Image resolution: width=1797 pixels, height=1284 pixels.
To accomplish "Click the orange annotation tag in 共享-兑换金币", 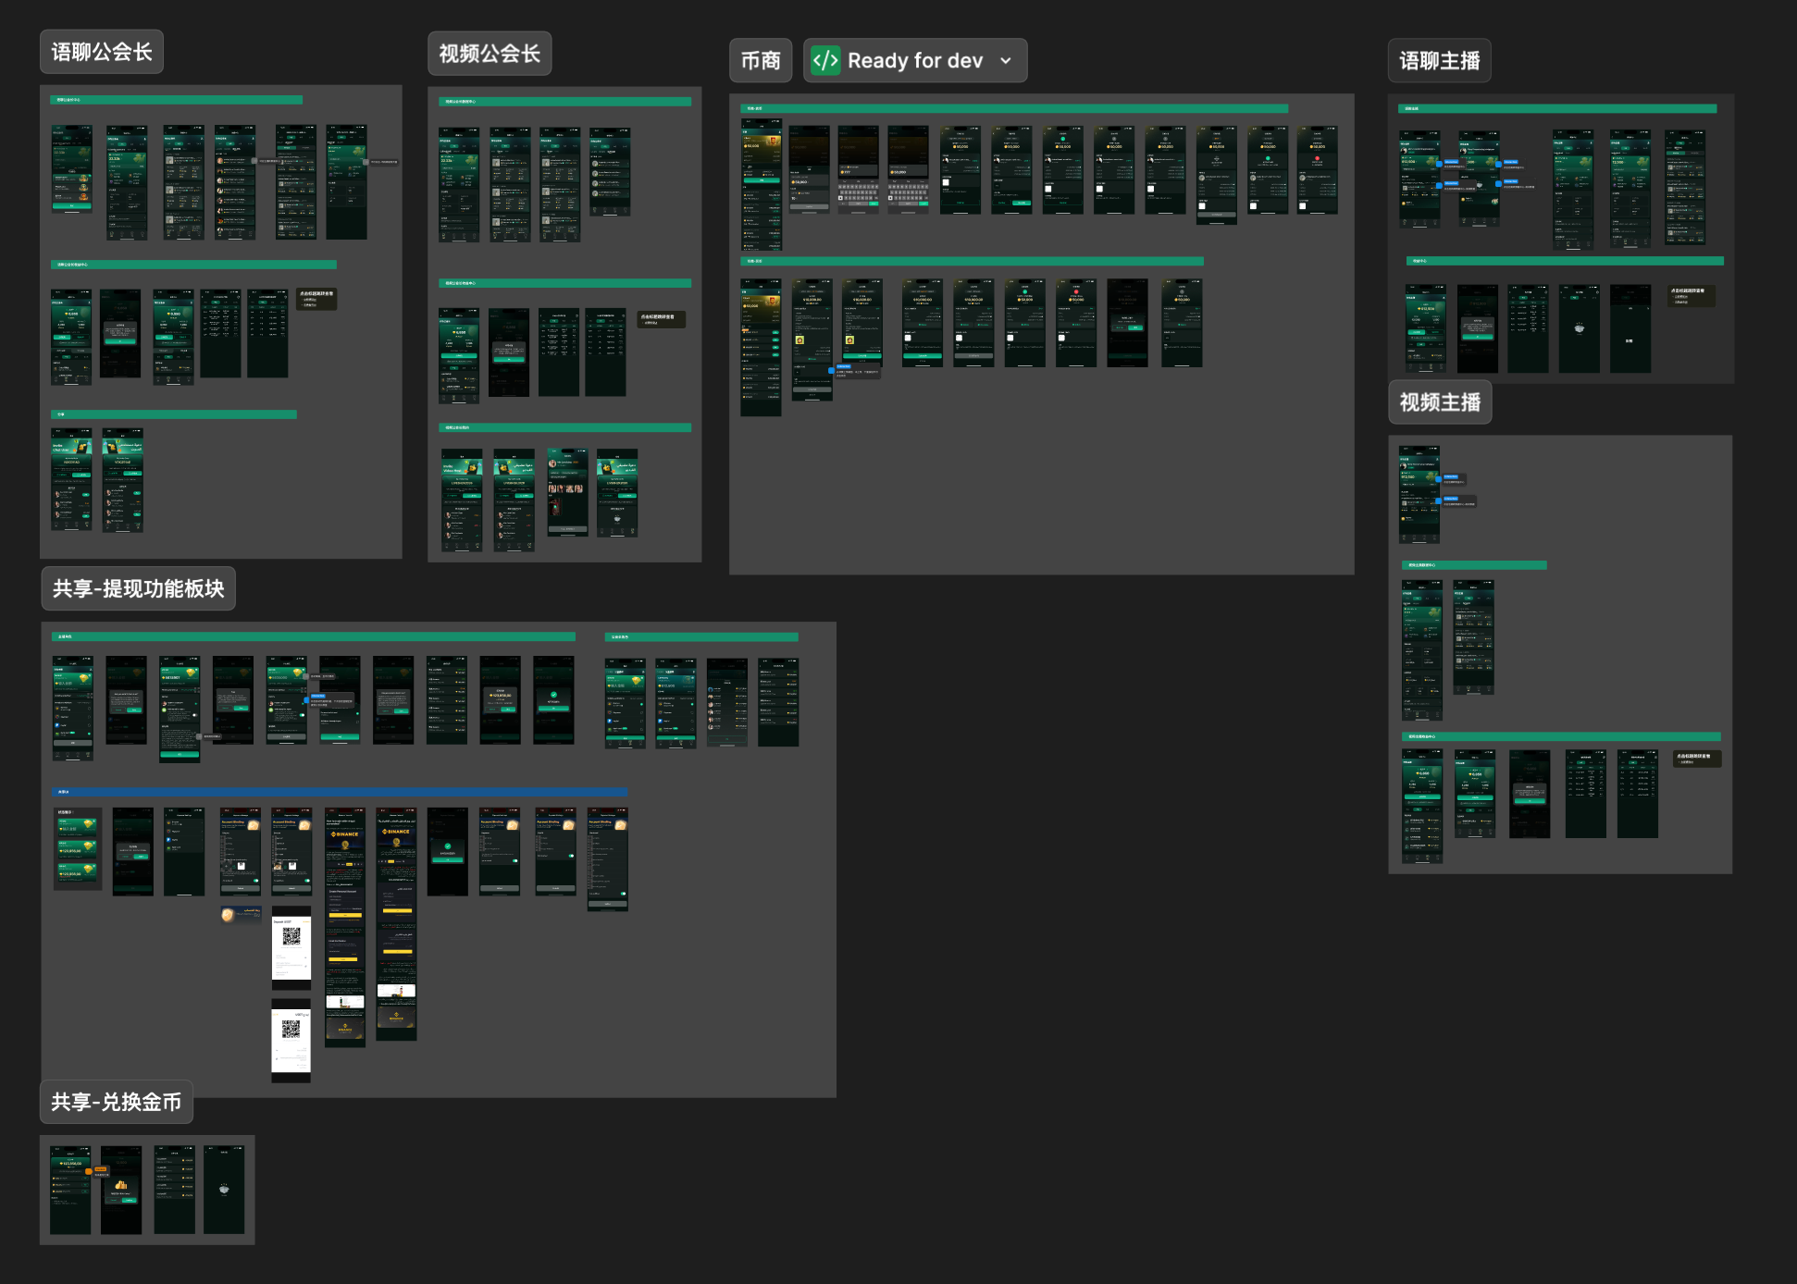I will coord(101,1170).
